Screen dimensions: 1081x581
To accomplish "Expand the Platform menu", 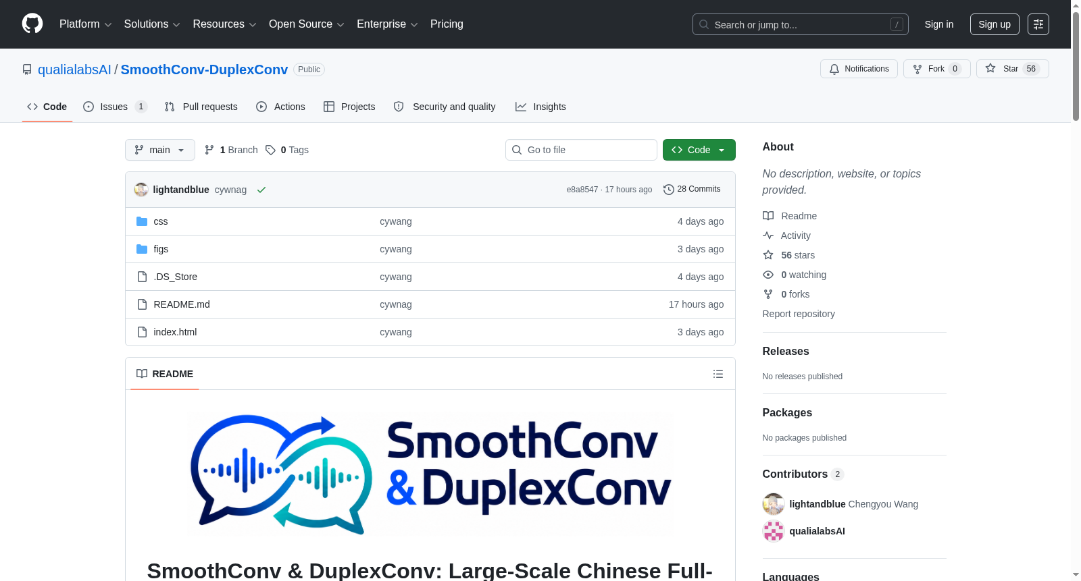I will coord(85,24).
